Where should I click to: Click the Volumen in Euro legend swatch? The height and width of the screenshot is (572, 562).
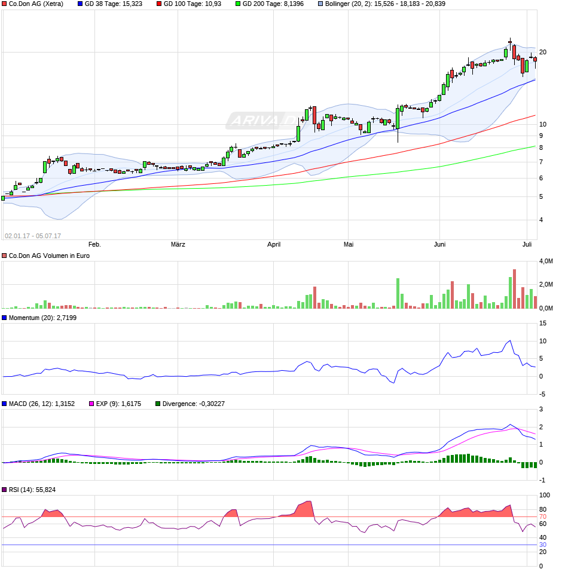pos(4,256)
